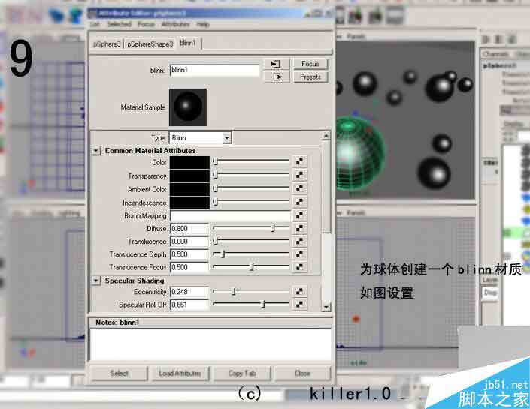Open the Focus menu
Viewport: 530px width, 409px height.
[146, 24]
